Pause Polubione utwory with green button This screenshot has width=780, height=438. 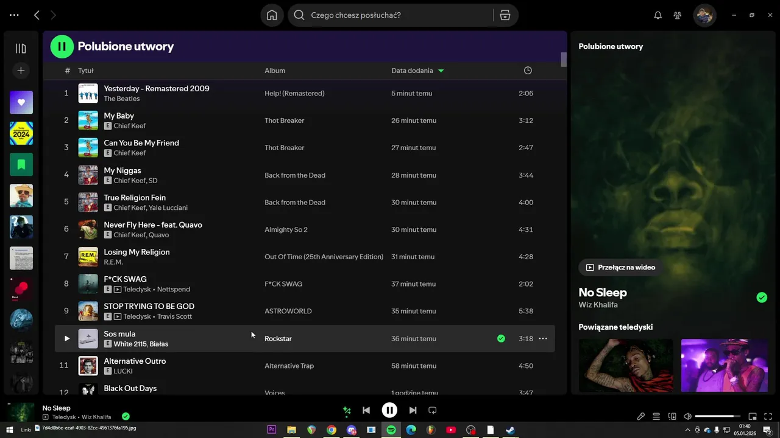point(62,46)
